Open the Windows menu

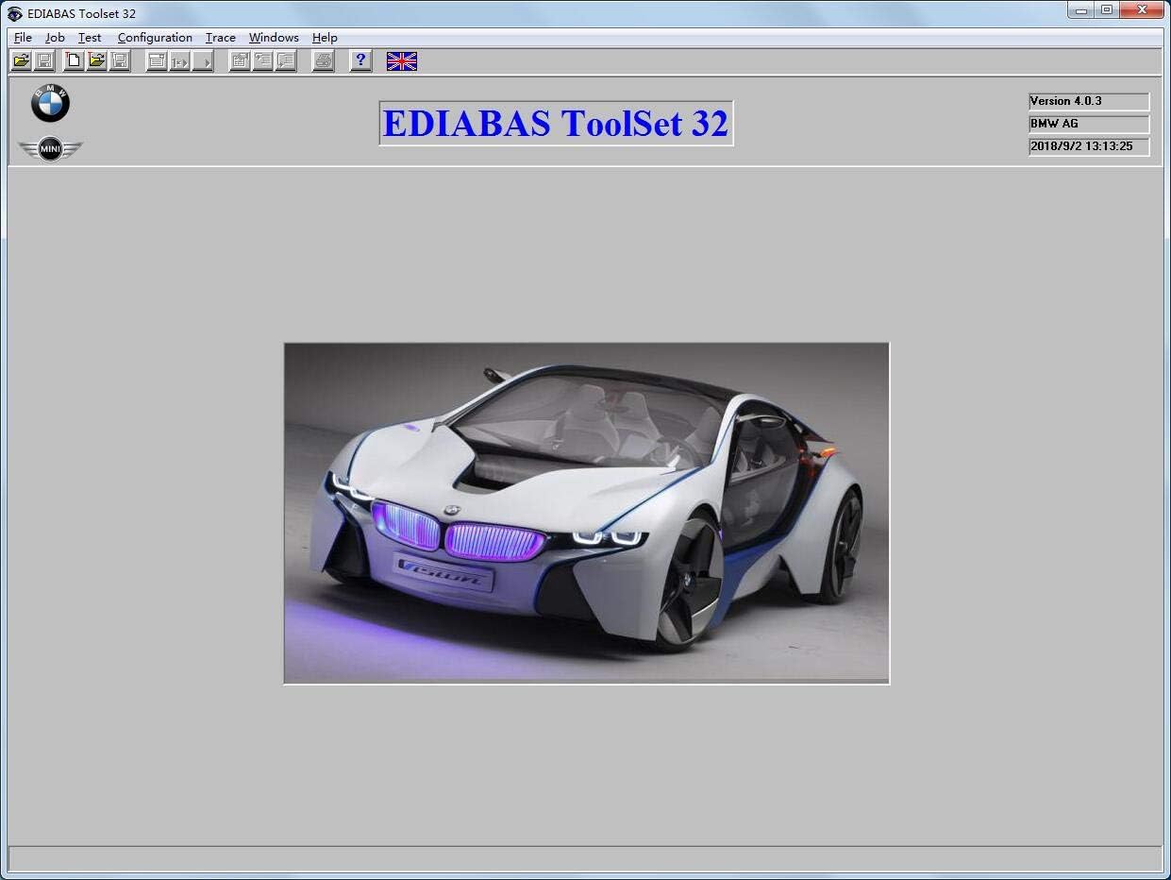pos(274,38)
